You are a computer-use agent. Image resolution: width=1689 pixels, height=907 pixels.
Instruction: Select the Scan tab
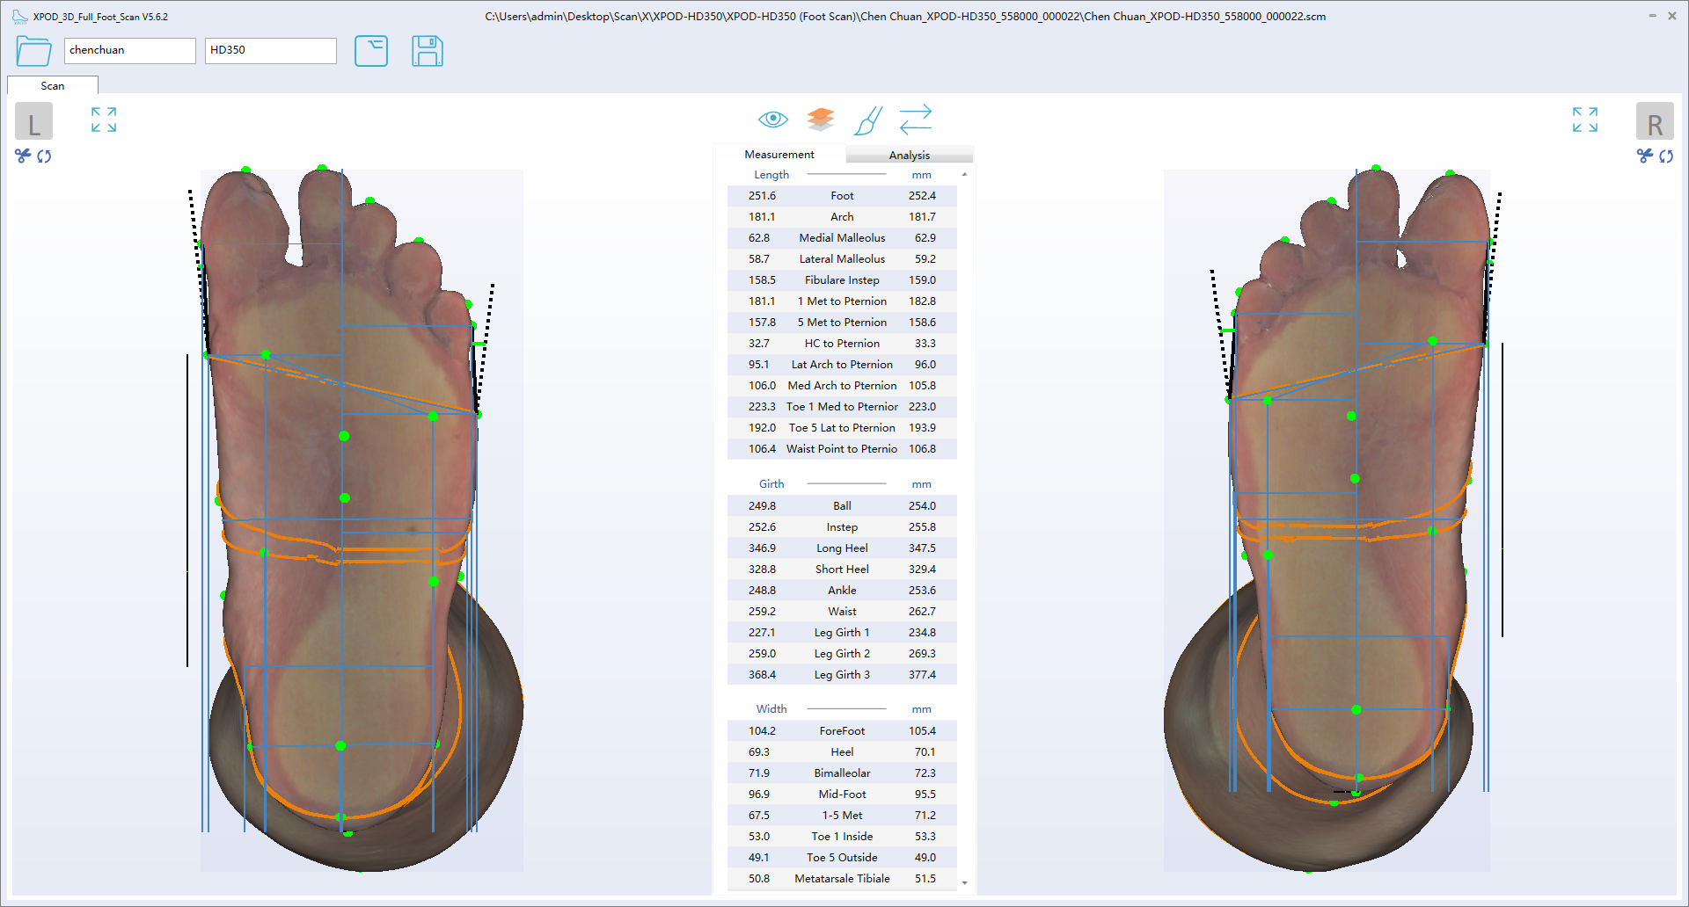[x=53, y=85]
